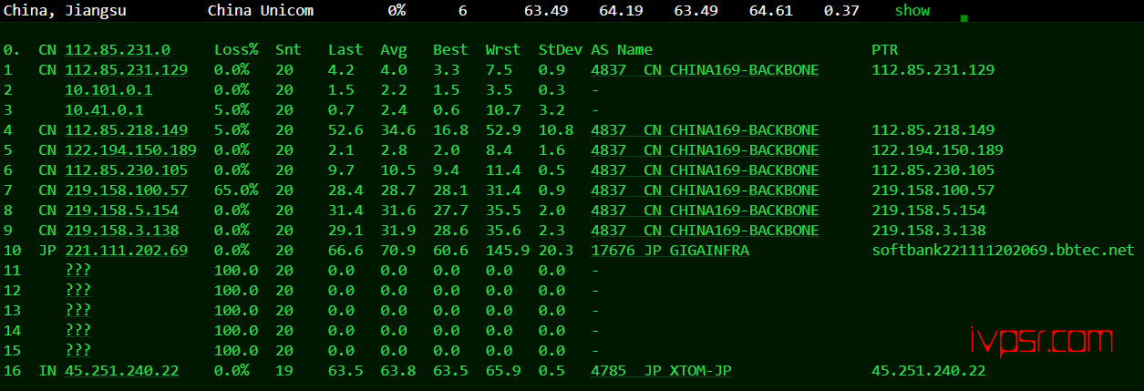Open IP link 219.158.5.154 in hop 8

point(122,211)
